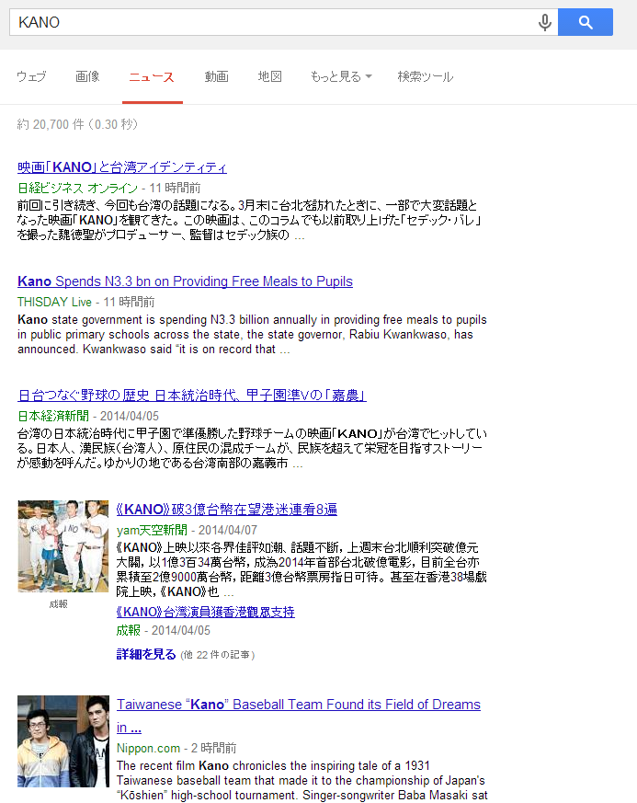The width and height of the screenshot is (637, 803).
Task: Click 詳細を見る link
Action: click(146, 655)
